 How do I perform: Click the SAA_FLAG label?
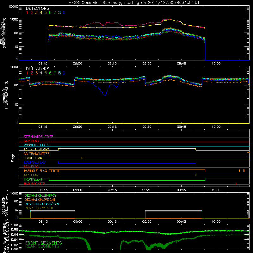[31, 166]
